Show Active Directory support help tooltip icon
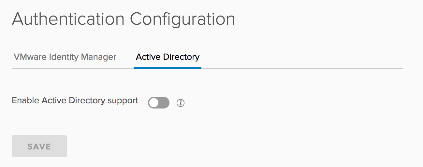This screenshot has height=167, width=423. click(180, 103)
